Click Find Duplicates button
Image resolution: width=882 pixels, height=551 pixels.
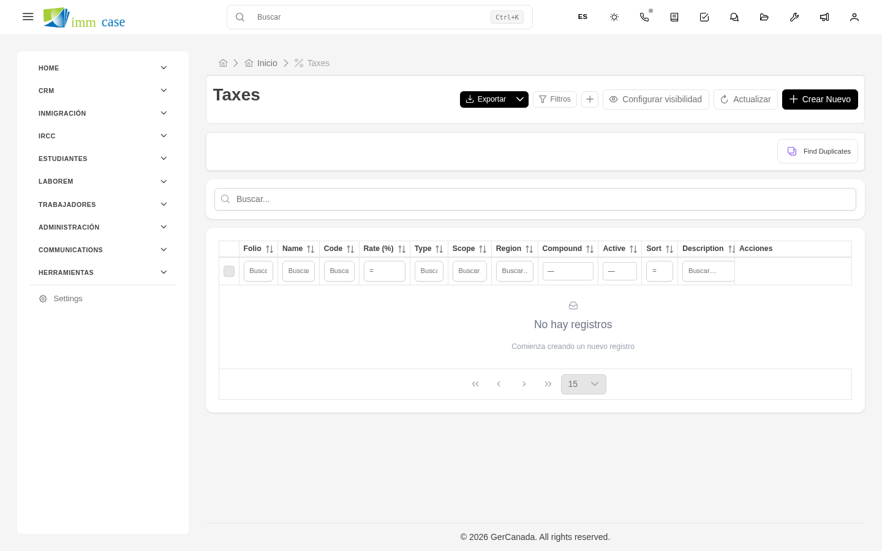818,151
